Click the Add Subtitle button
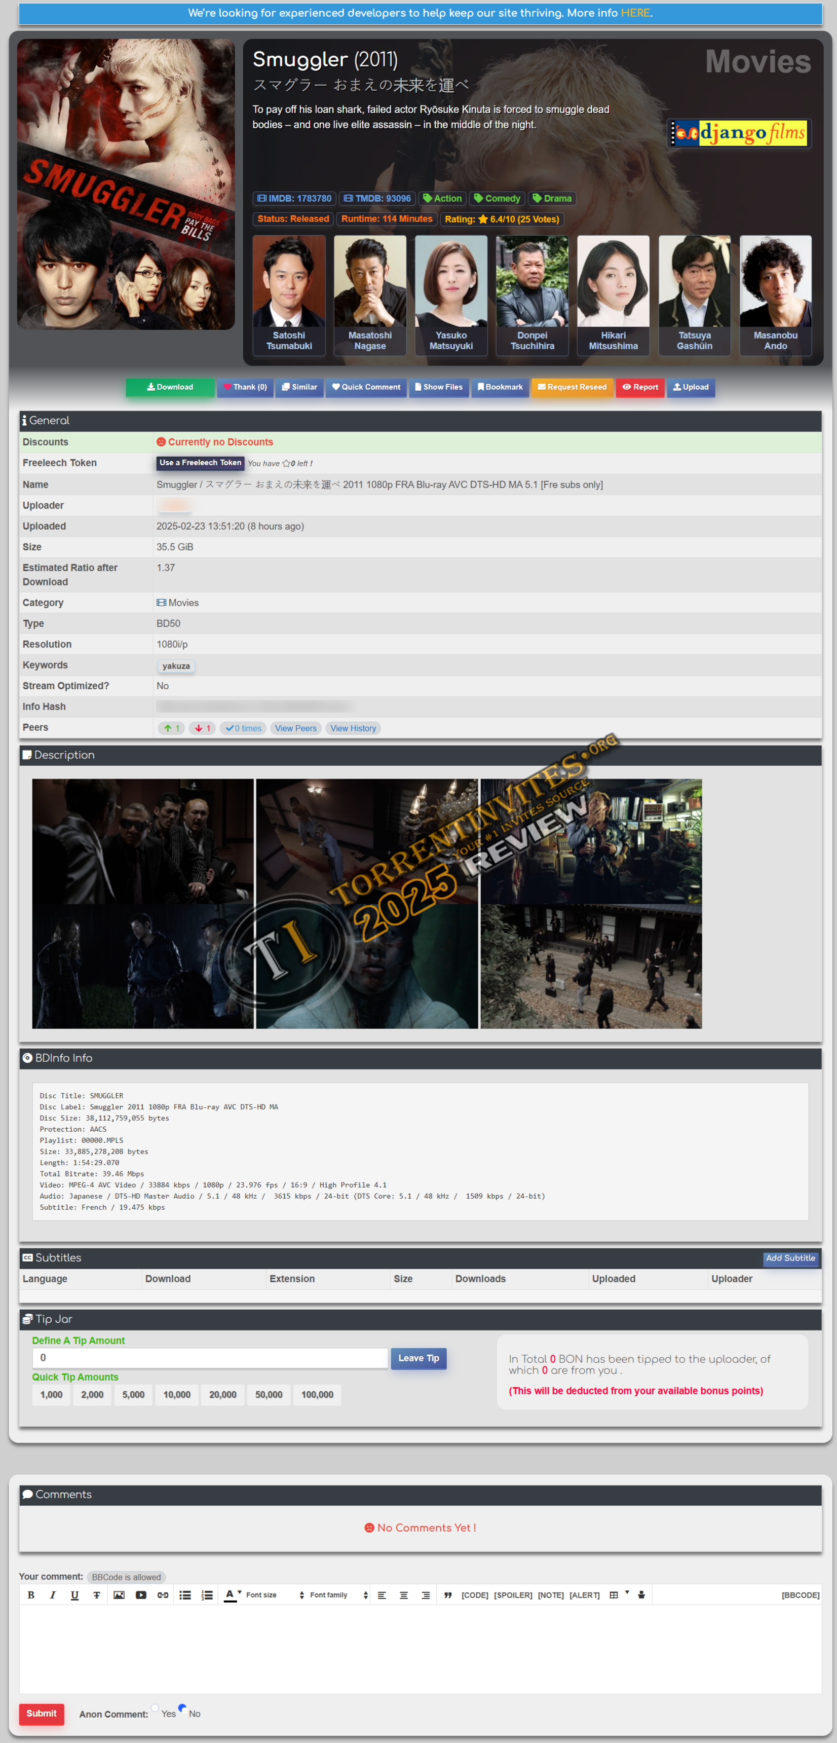This screenshot has height=1743, width=837. [x=790, y=1258]
